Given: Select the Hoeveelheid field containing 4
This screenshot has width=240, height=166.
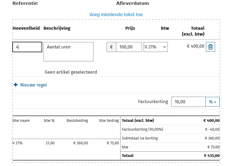Looking at the screenshot, I should point(27,47).
